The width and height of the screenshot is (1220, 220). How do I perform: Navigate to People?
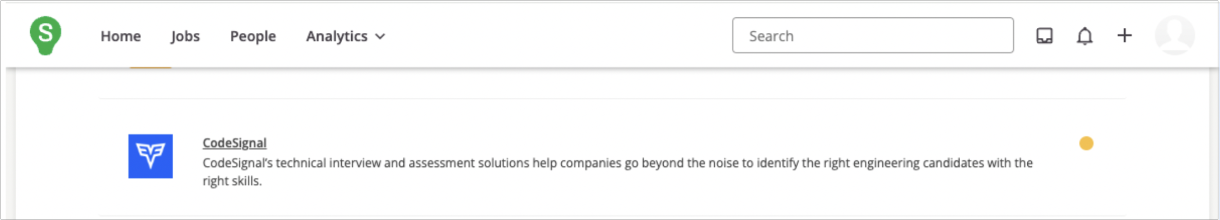pyautogui.click(x=253, y=36)
